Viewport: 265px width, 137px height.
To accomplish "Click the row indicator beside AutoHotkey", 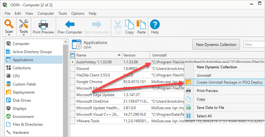I will pos(72,62).
